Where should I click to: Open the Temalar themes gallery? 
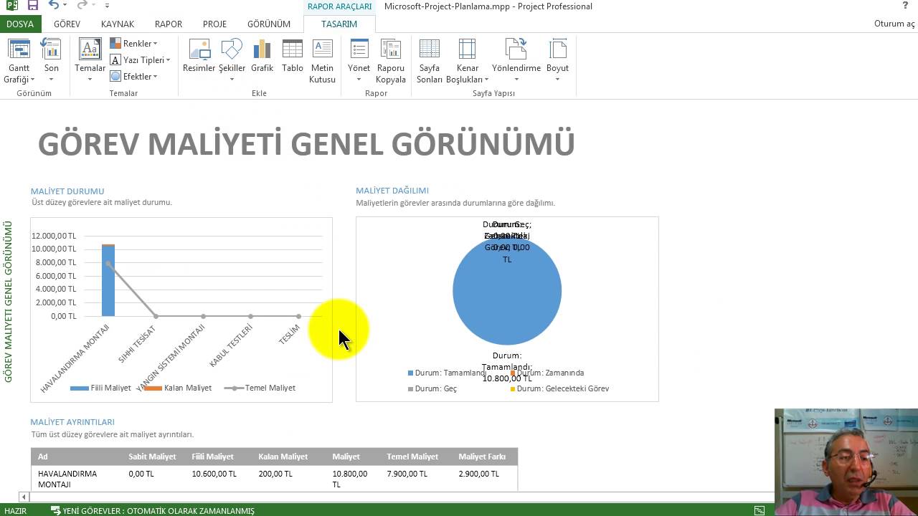click(90, 61)
